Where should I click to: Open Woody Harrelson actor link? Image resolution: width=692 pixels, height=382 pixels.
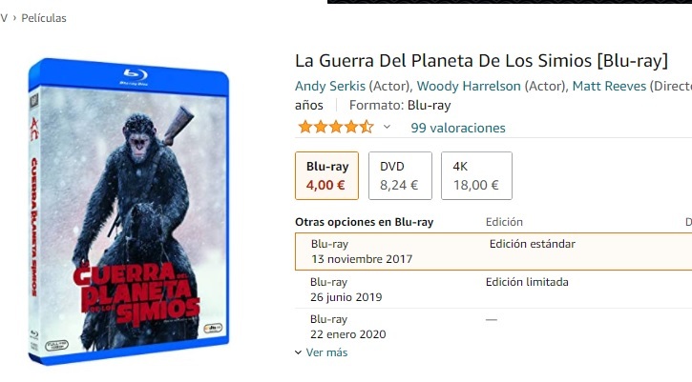pos(469,86)
